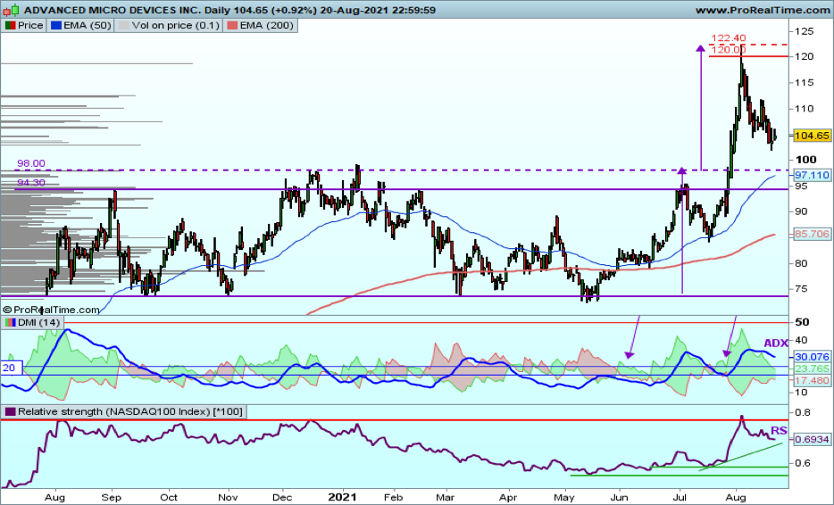Open the EMA (200) legend label

pos(266,26)
